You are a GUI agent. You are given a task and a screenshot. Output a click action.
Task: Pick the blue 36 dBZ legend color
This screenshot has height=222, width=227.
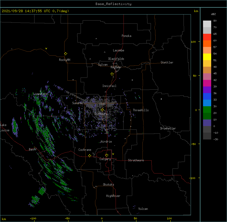(207, 96)
